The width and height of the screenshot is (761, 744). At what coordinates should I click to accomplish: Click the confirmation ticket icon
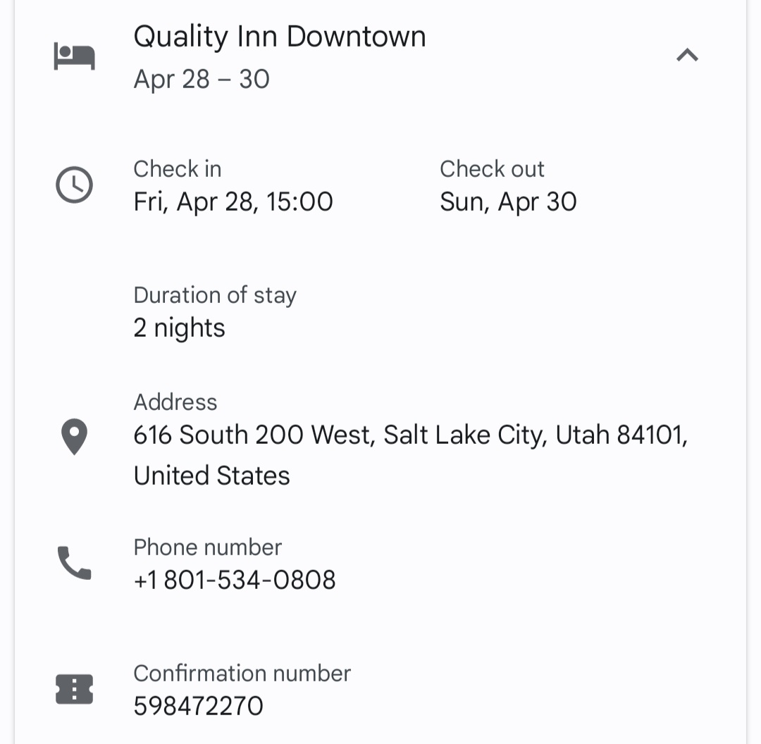[74, 690]
